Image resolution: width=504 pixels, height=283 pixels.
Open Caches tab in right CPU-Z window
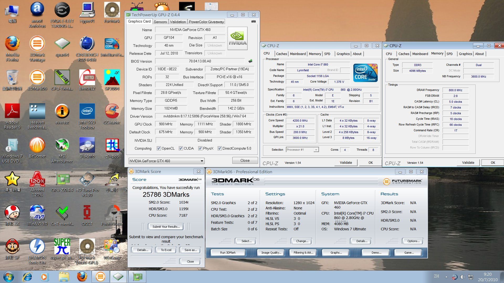[404, 54]
